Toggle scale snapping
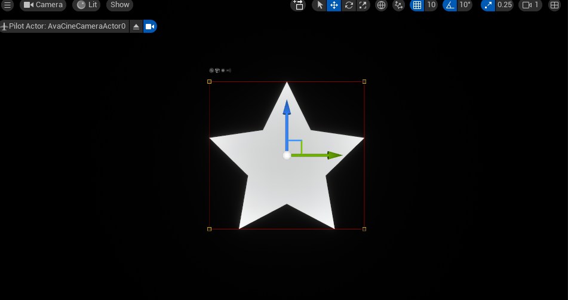The image size is (568, 300). point(488,5)
